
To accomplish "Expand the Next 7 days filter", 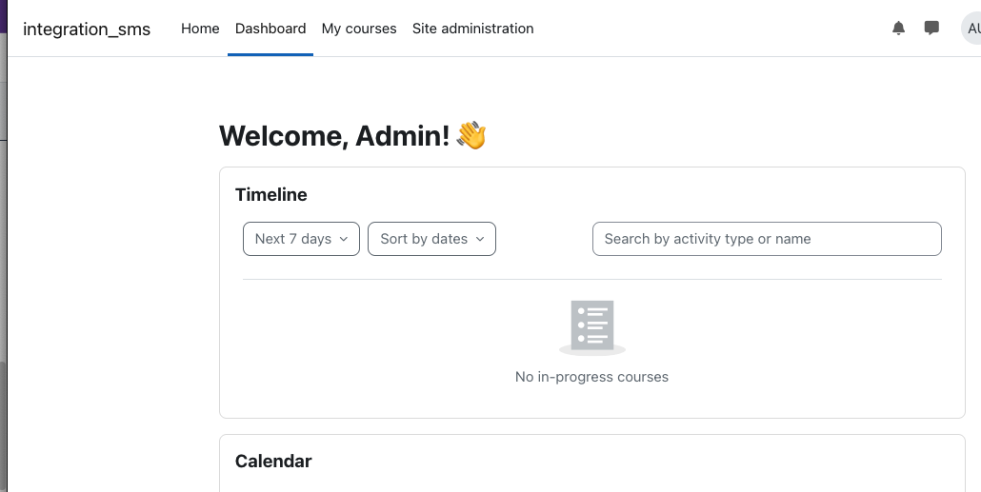I will pos(301,239).
